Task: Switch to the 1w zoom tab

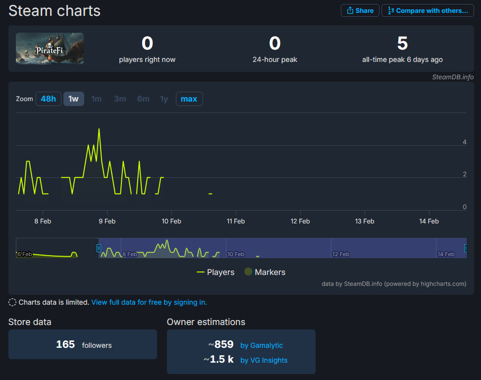Action: pos(73,99)
